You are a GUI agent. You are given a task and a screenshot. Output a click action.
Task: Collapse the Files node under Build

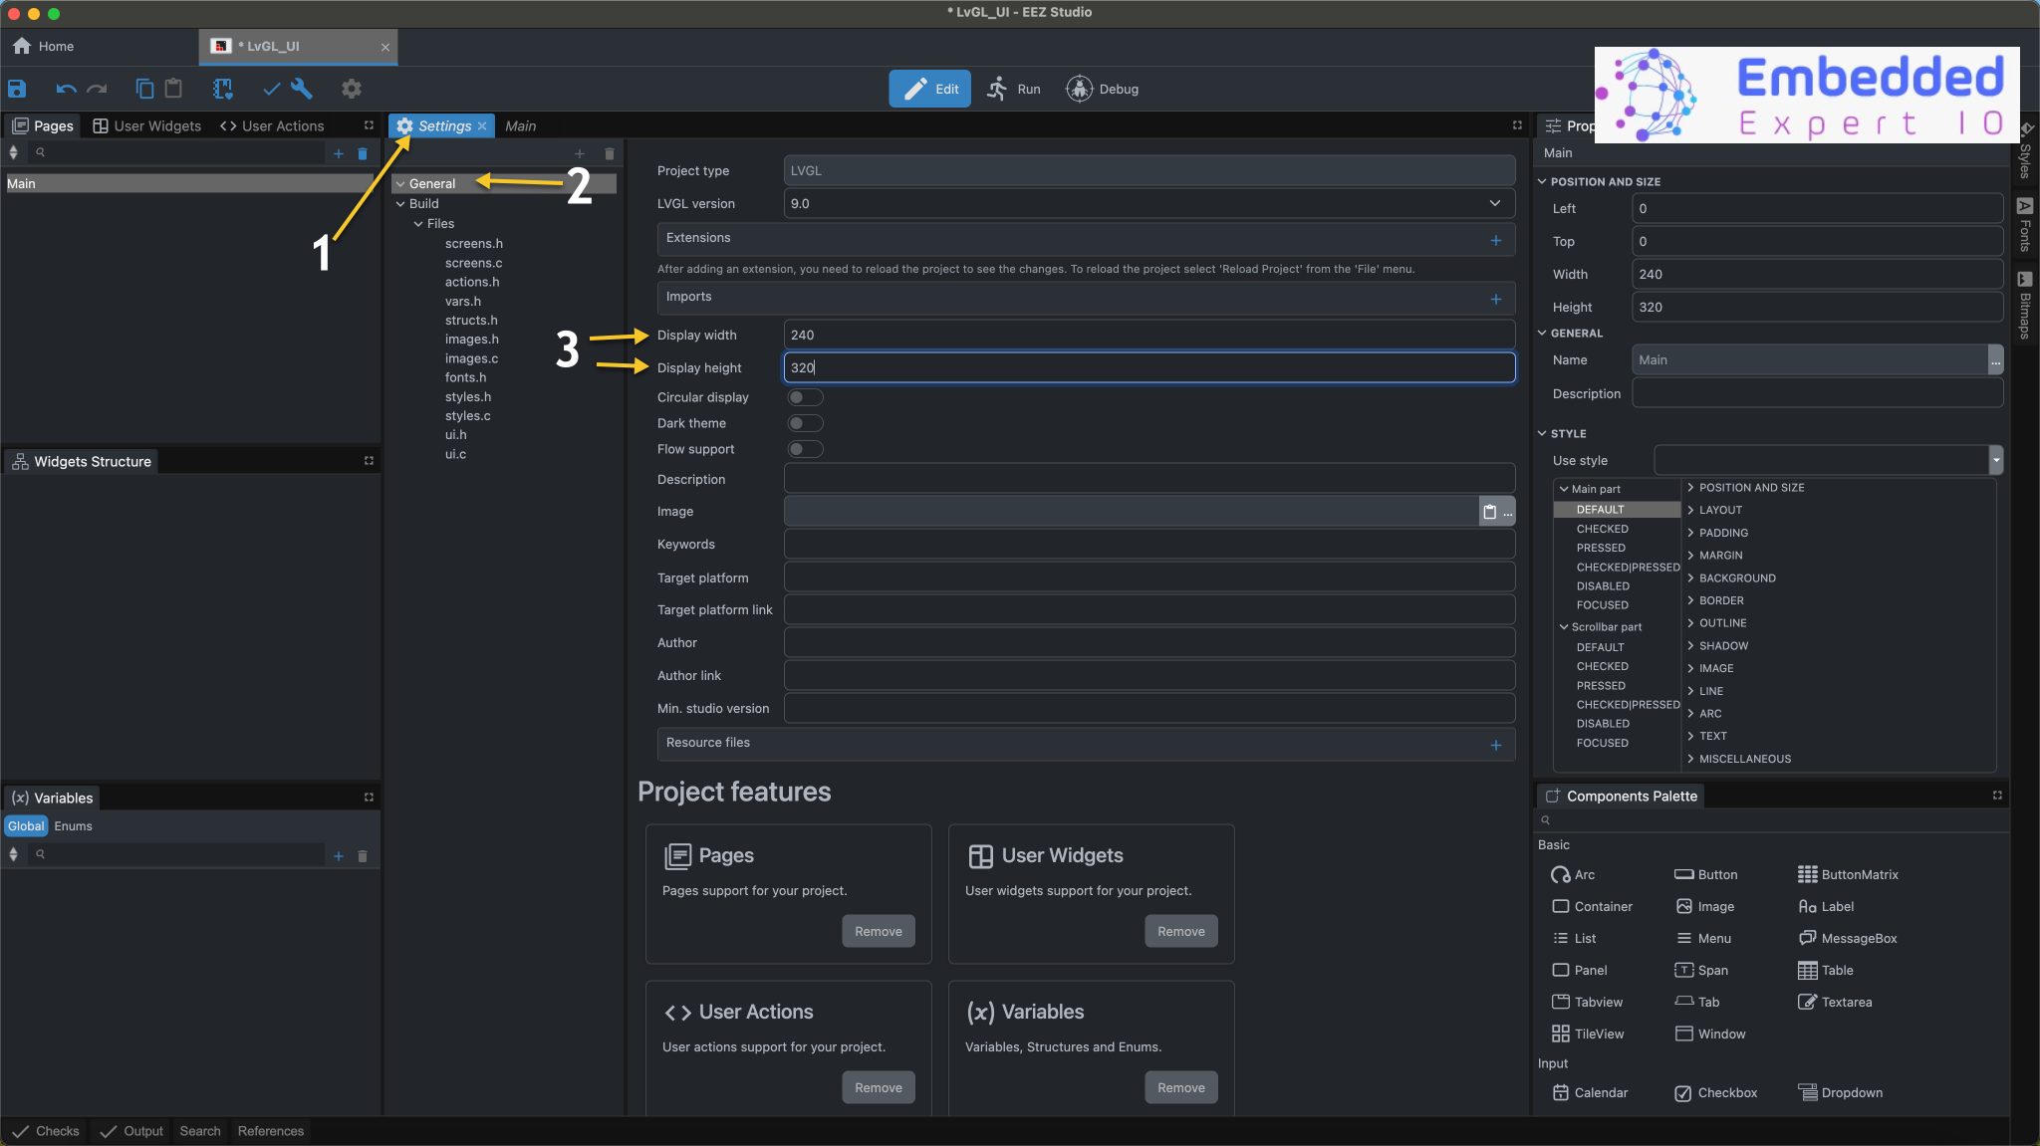click(420, 223)
